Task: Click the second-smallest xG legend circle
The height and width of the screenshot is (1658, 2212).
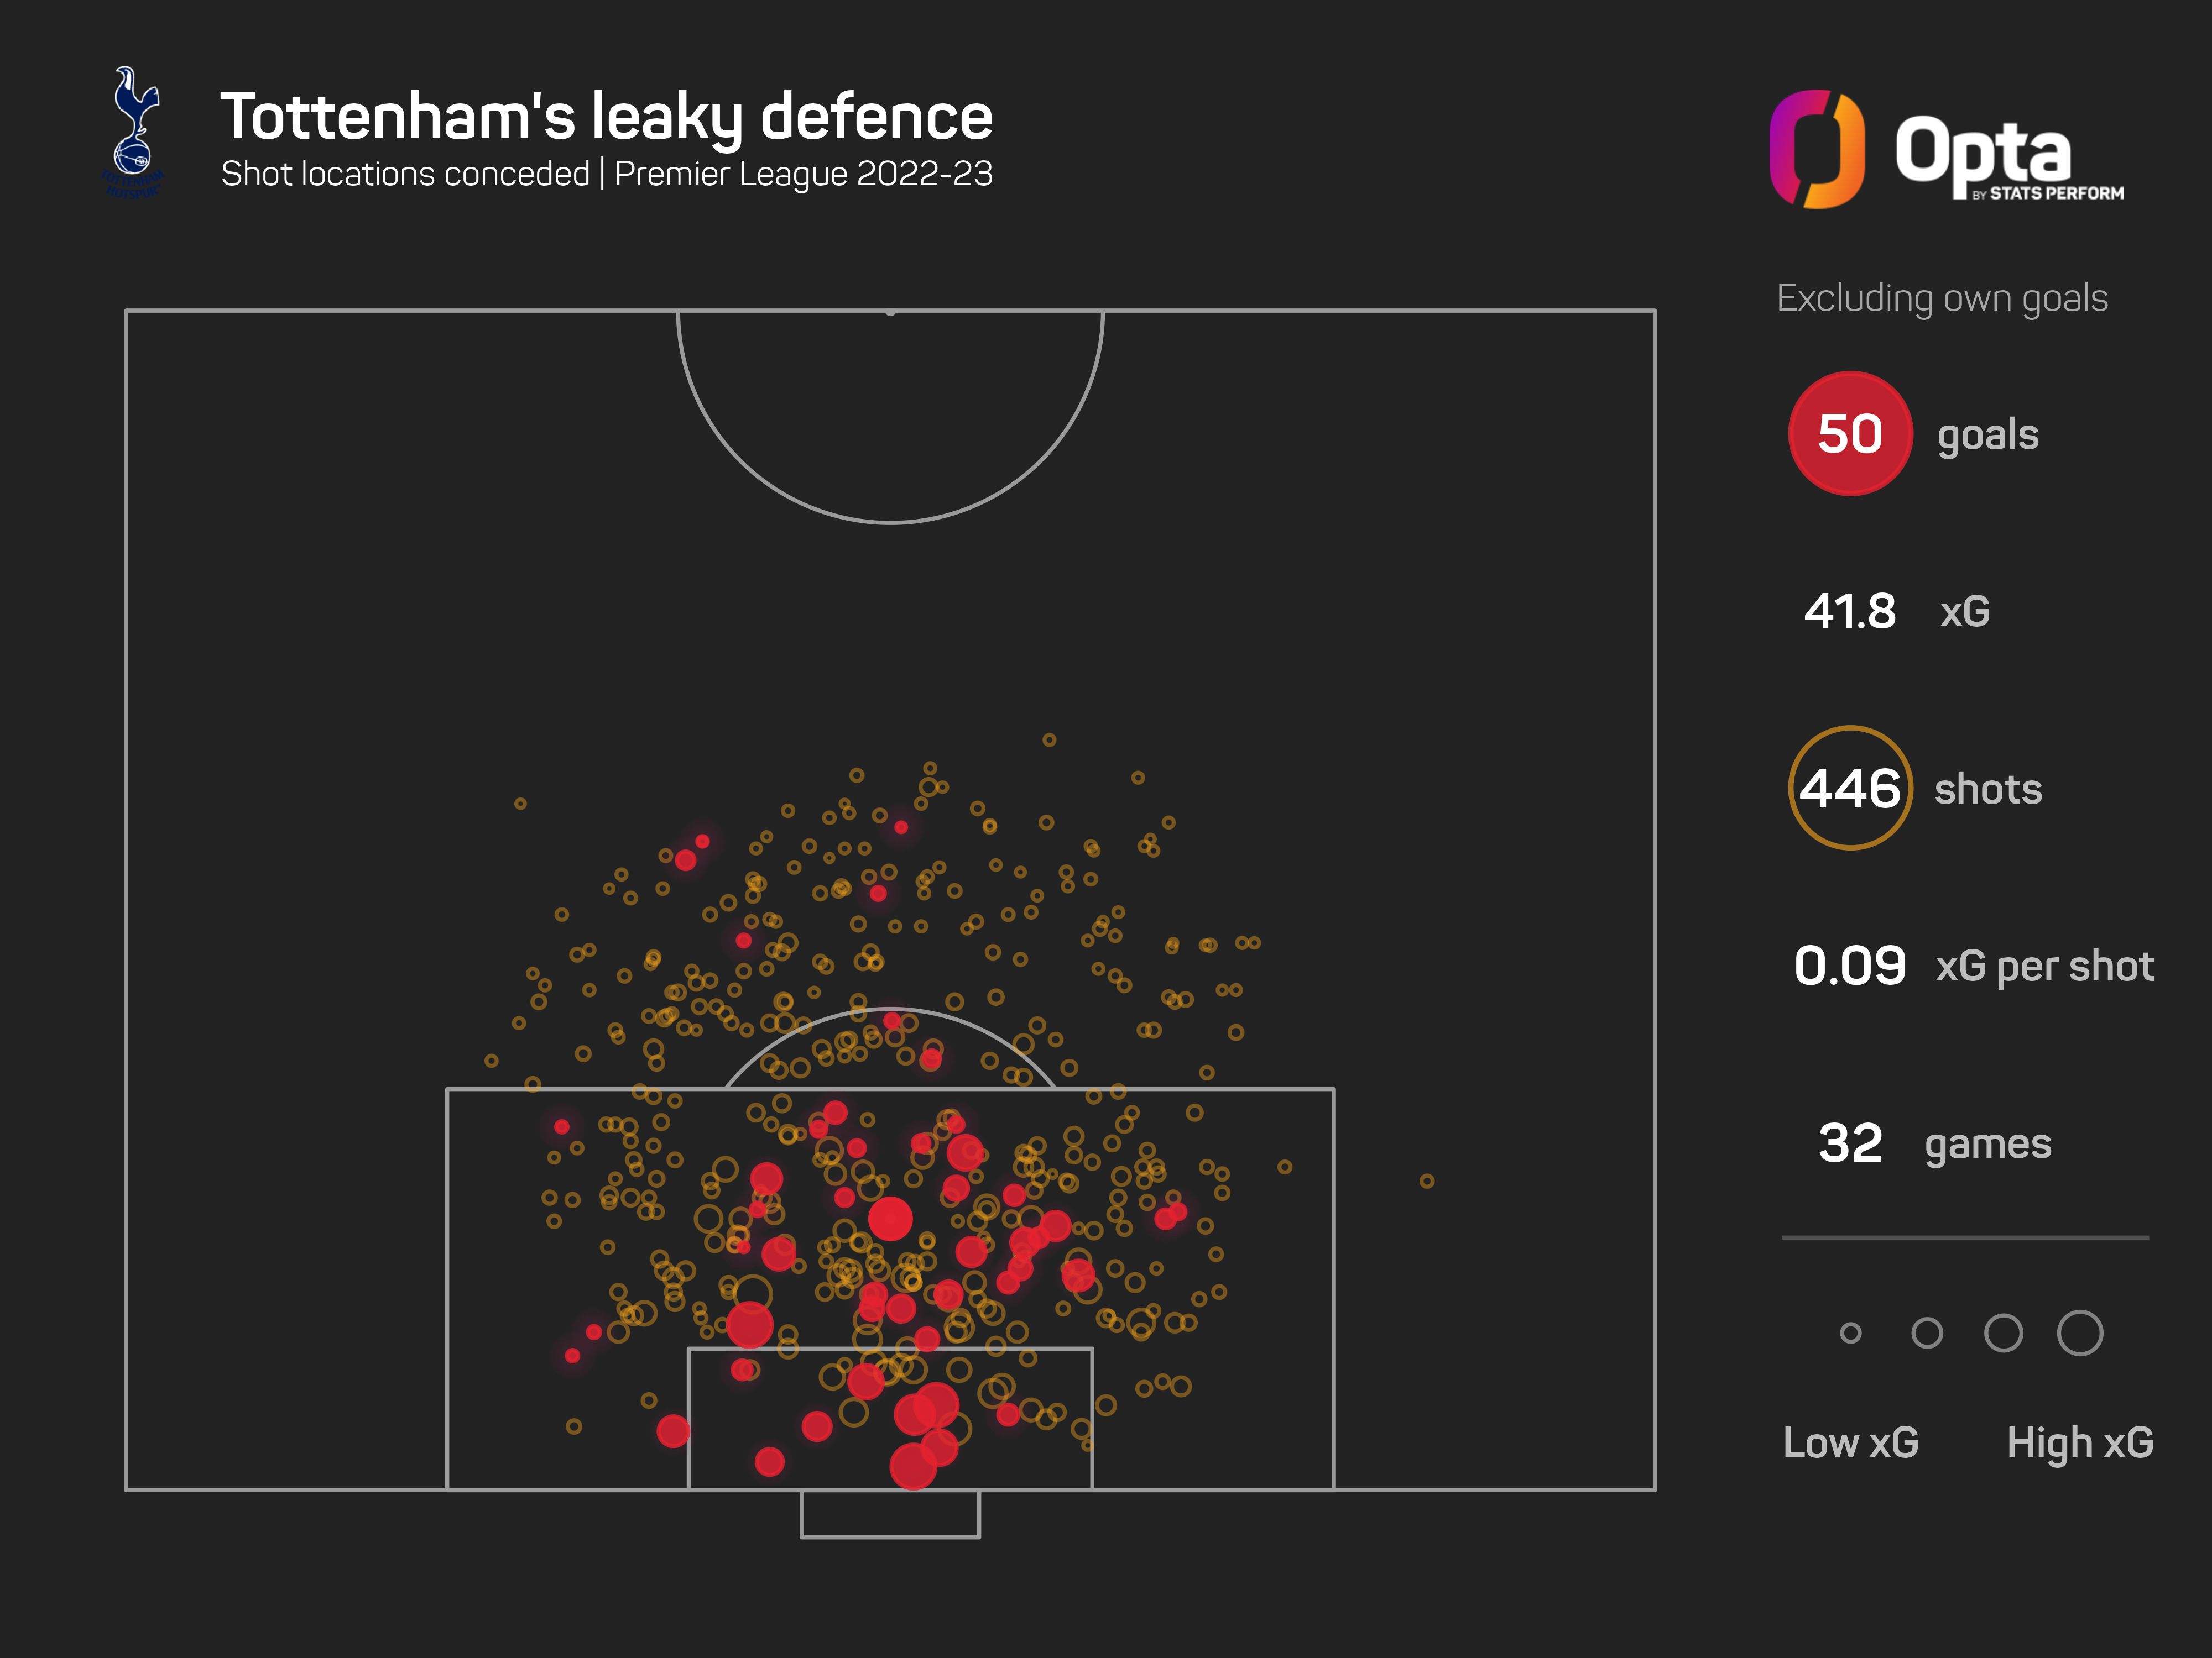Action: pyautogui.click(x=1926, y=1333)
